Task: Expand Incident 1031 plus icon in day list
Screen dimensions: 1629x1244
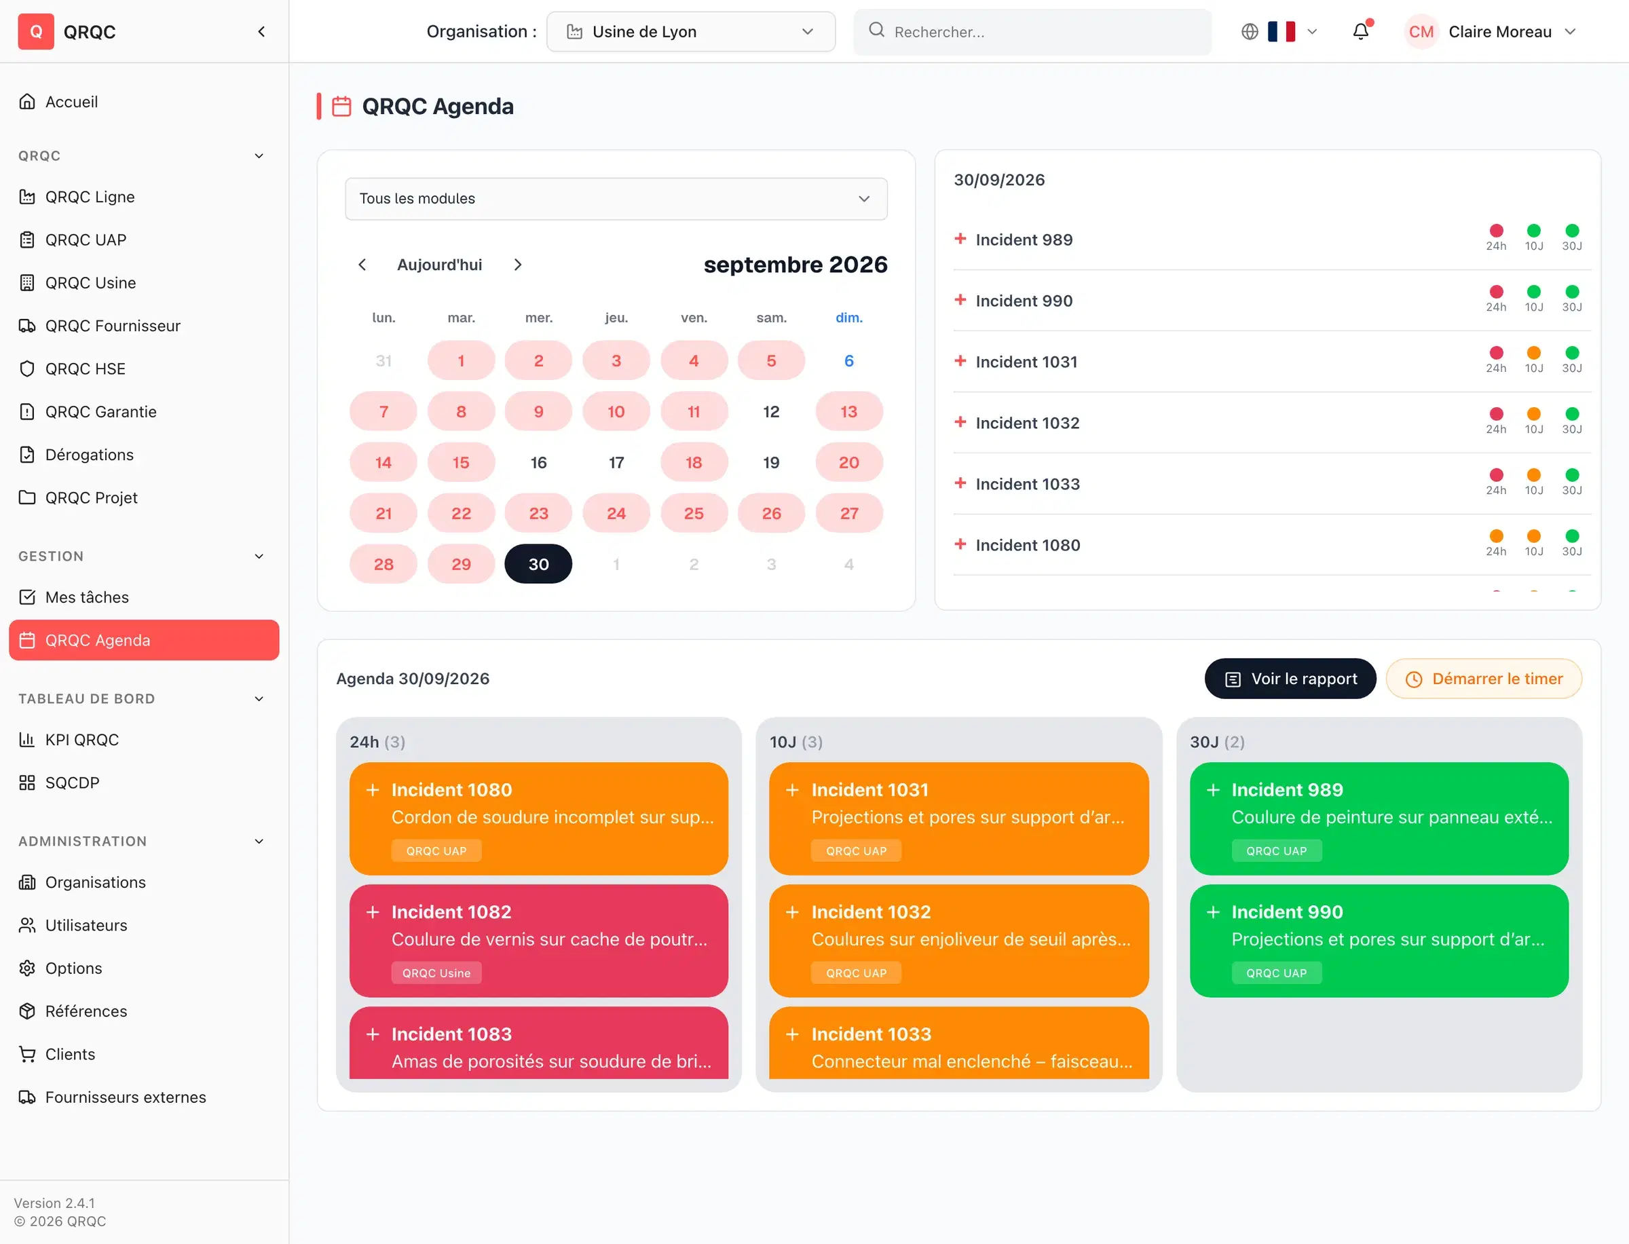Action: tap(960, 360)
